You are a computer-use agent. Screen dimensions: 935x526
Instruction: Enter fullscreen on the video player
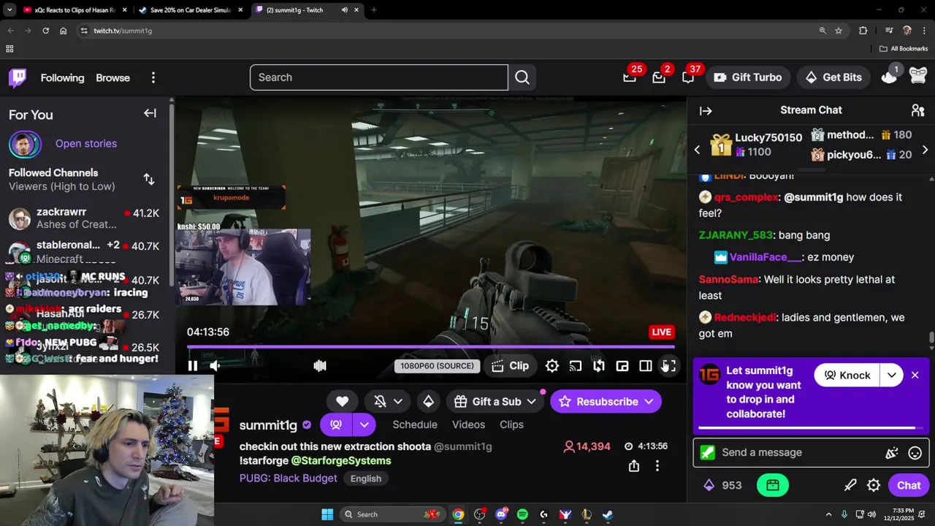tap(669, 366)
